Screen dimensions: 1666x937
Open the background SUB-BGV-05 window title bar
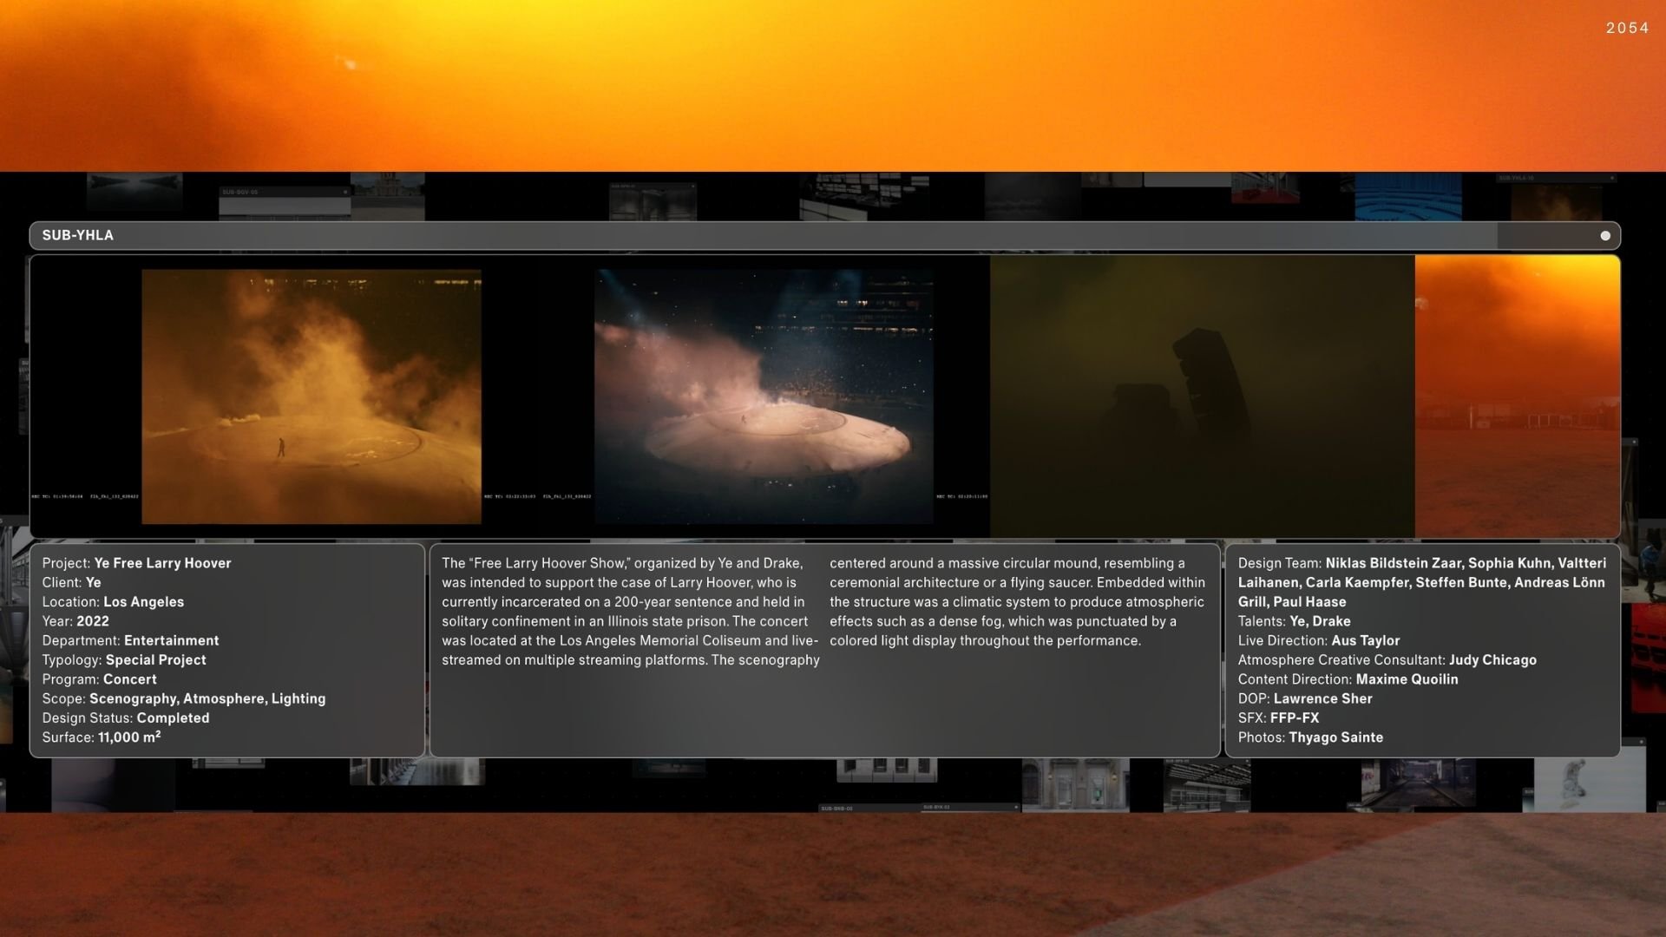click(285, 193)
